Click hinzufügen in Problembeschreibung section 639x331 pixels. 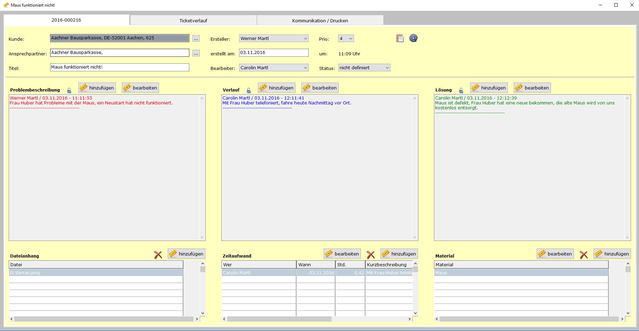pyautogui.click(x=97, y=88)
